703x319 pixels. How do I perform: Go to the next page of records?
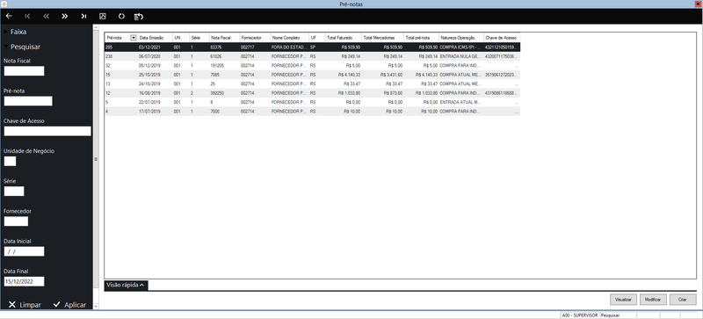(64, 16)
